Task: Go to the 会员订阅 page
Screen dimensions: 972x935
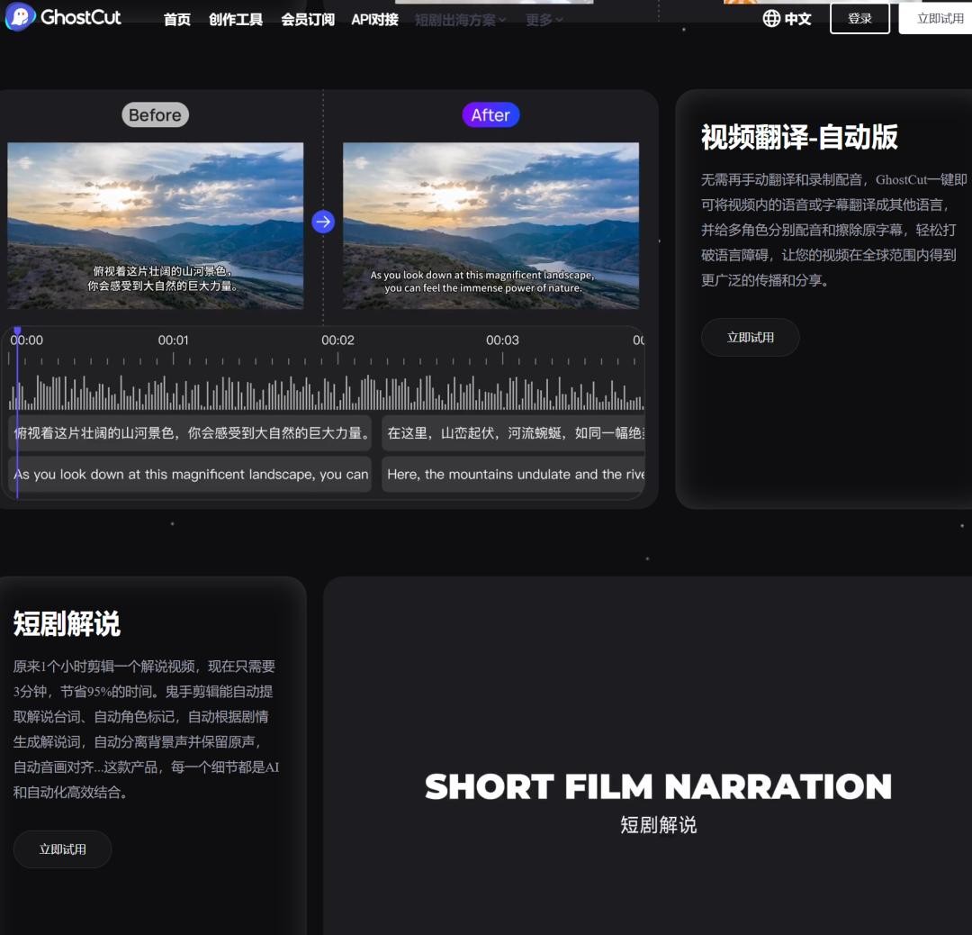Action: (308, 19)
